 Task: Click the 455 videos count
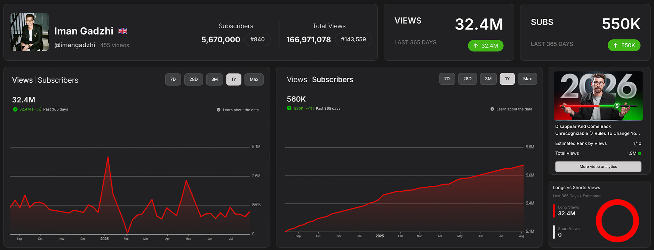pyautogui.click(x=114, y=45)
